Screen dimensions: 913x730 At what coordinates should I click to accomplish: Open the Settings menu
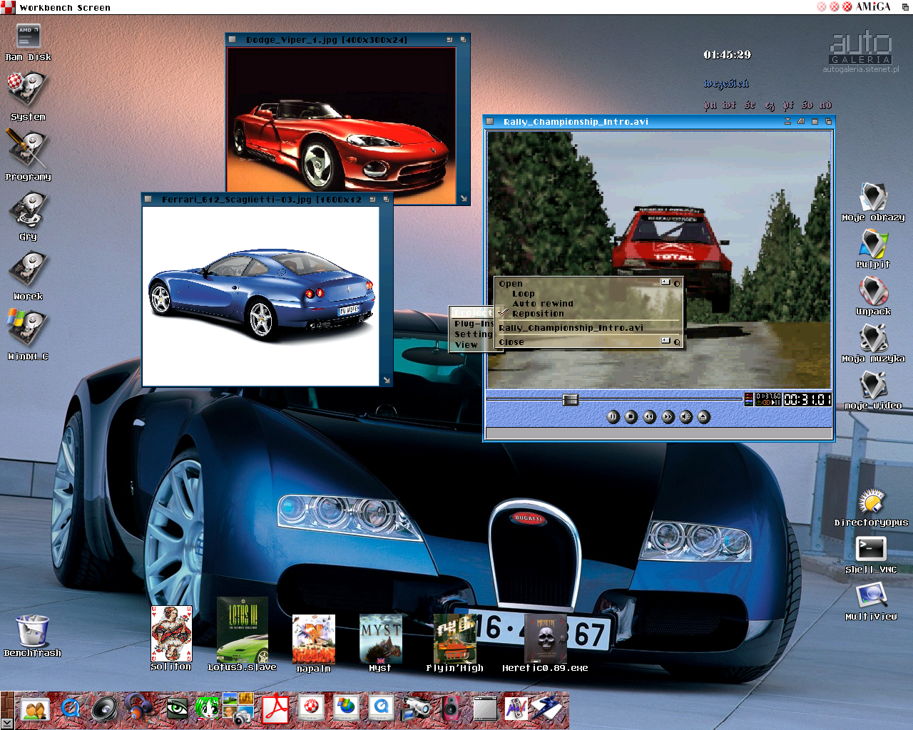(x=474, y=334)
